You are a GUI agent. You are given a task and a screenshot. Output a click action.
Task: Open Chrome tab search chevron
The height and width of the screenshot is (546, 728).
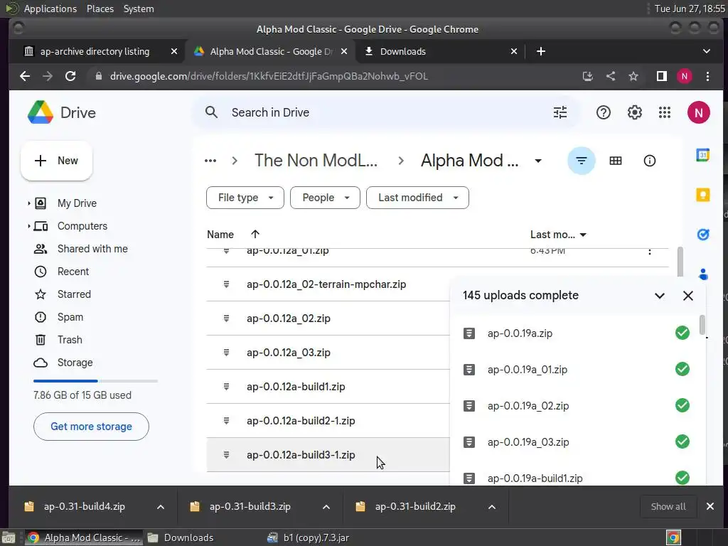[706, 51]
